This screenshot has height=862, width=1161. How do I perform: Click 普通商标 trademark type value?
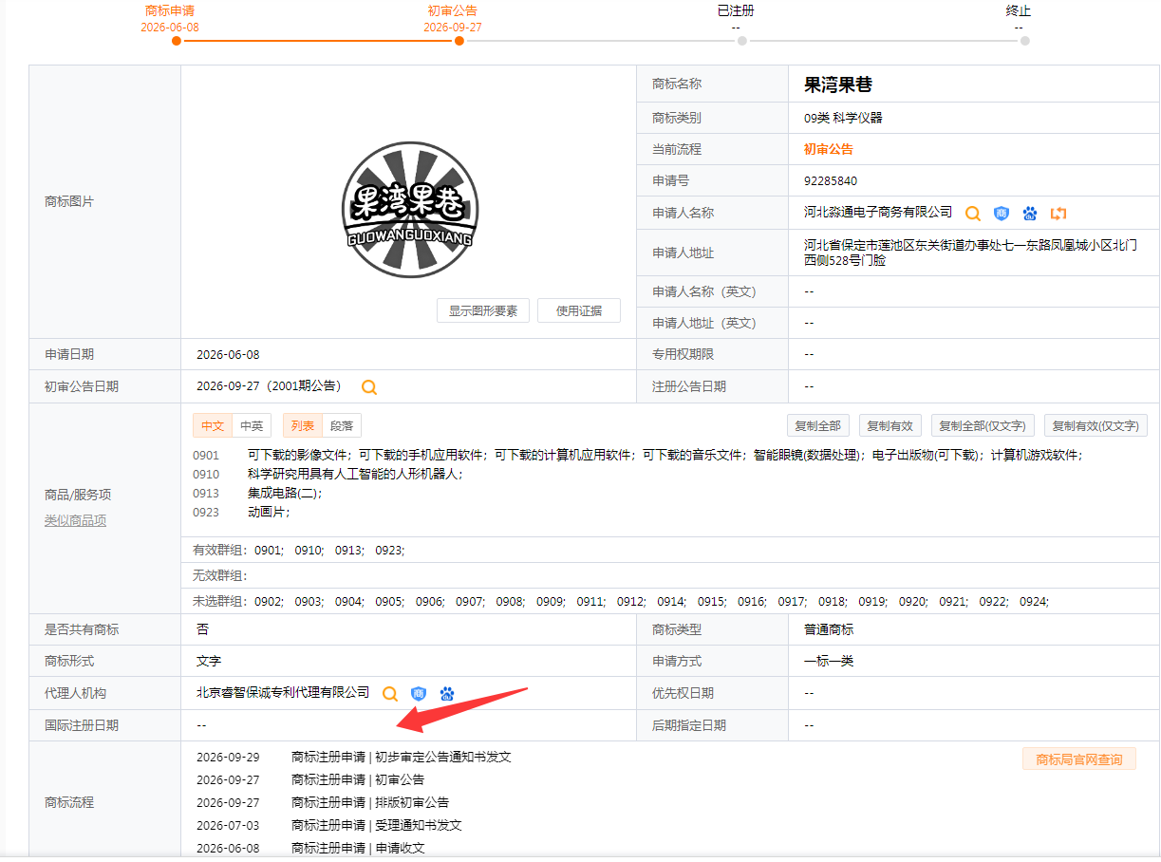coord(829,630)
